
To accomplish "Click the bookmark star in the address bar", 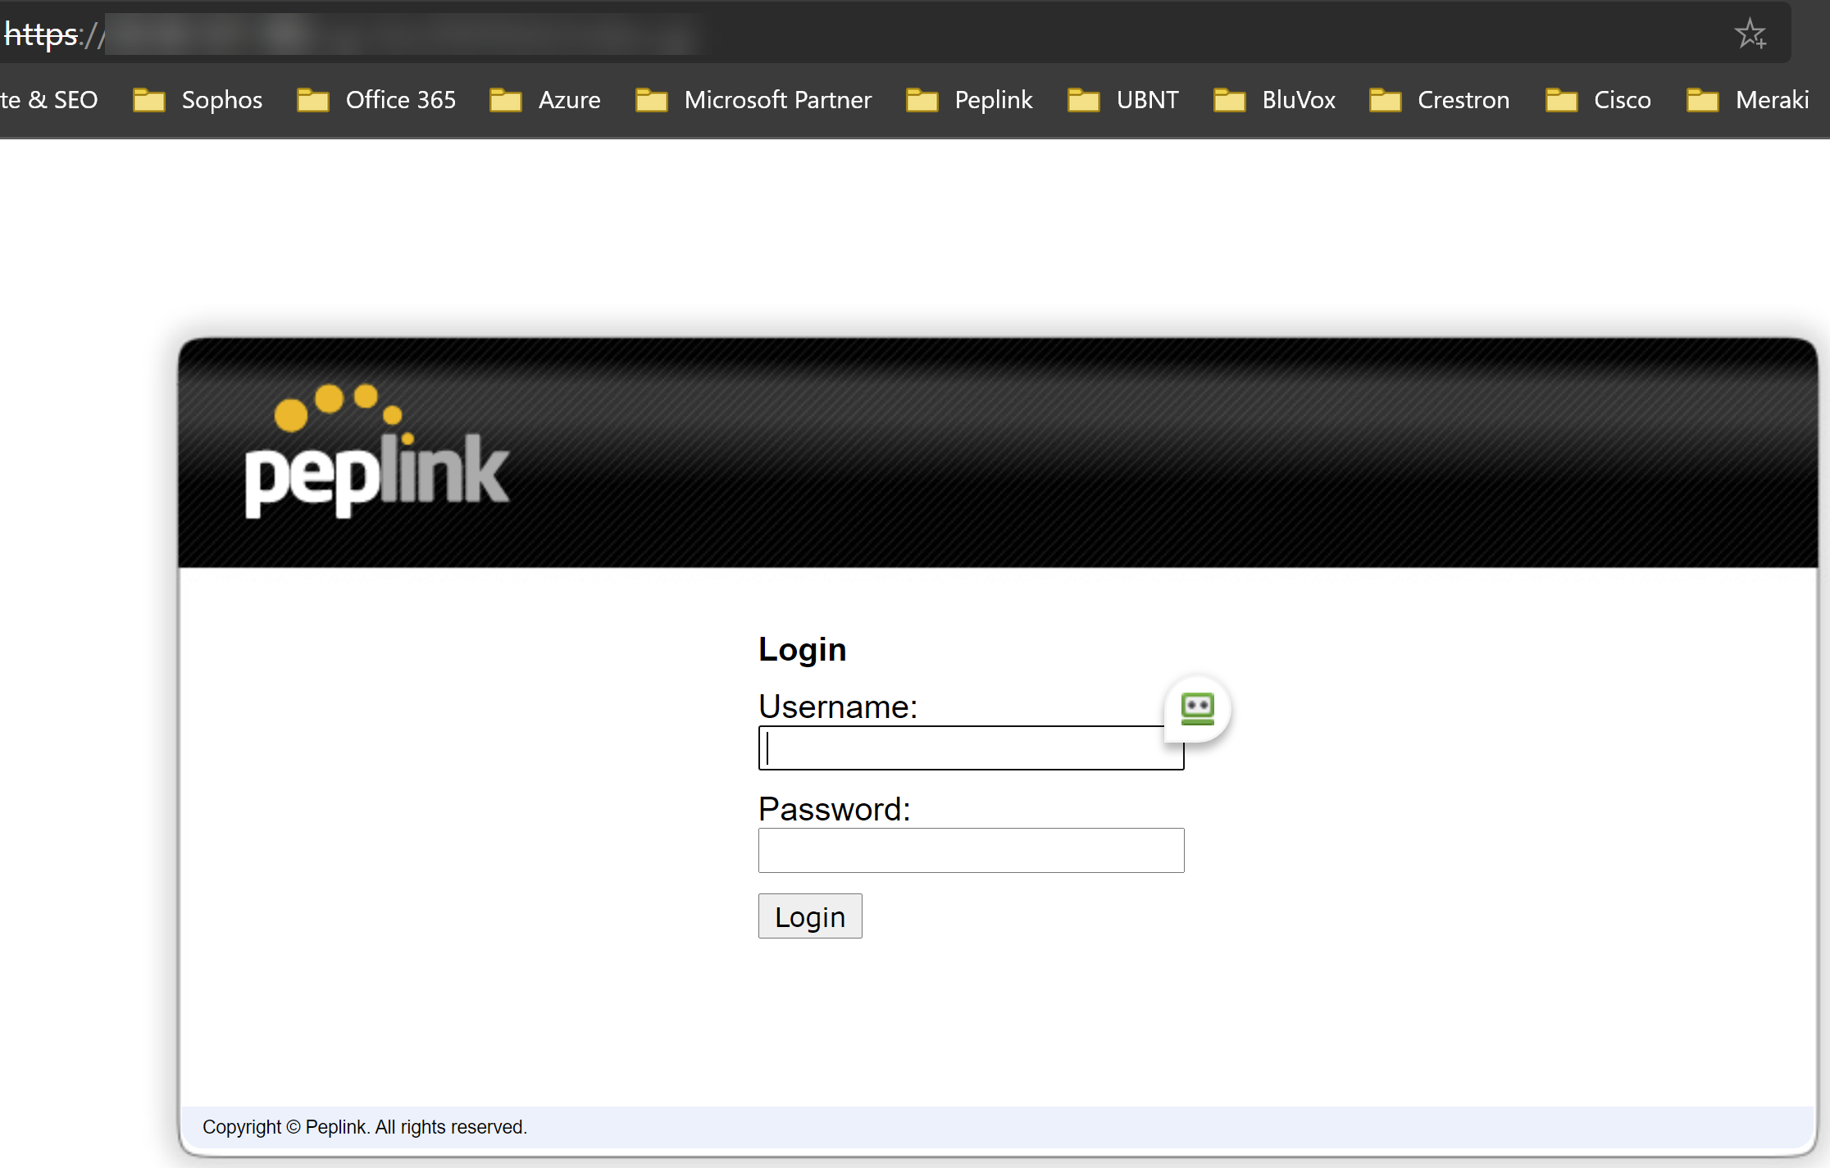I will tap(1750, 34).
